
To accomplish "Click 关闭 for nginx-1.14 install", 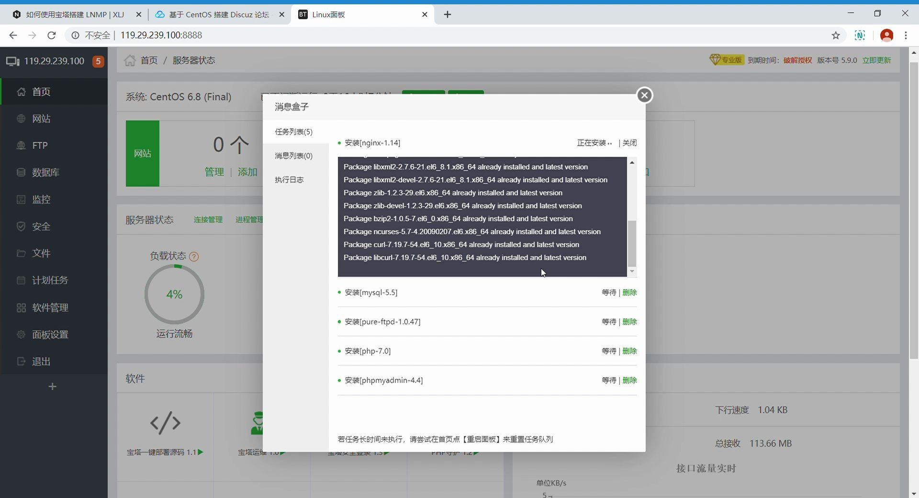I will (x=629, y=143).
